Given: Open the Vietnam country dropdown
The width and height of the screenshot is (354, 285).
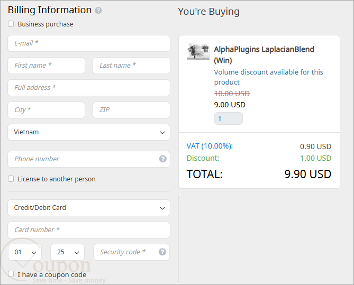Looking at the screenshot, I should [89, 132].
